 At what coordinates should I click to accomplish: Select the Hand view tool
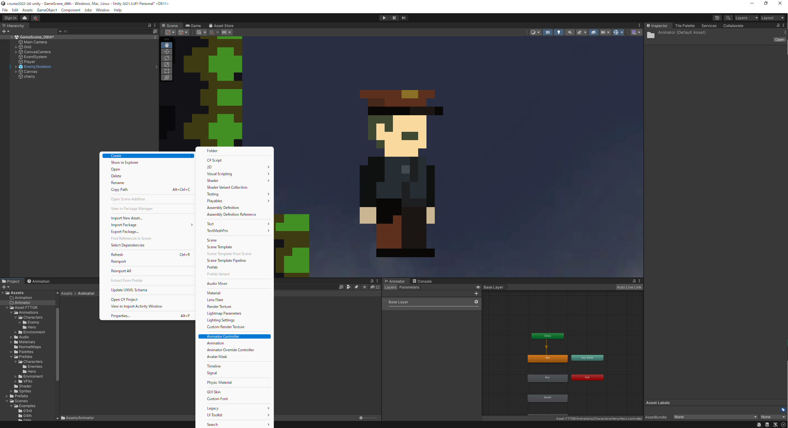[x=166, y=45]
